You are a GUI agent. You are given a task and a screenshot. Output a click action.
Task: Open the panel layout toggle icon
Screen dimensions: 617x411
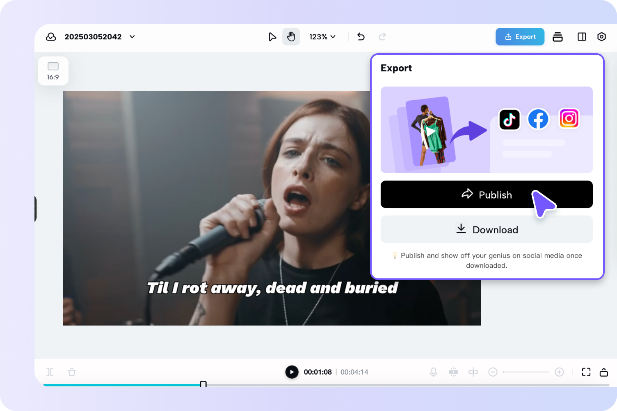[581, 36]
